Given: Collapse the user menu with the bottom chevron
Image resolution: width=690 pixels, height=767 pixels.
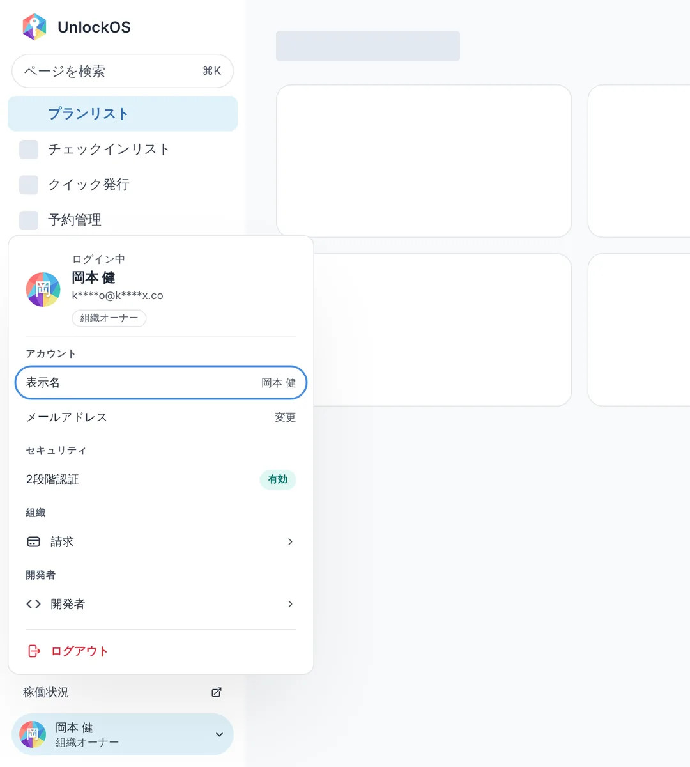Looking at the screenshot, I should pyautogui.click(x=219, y=734).
